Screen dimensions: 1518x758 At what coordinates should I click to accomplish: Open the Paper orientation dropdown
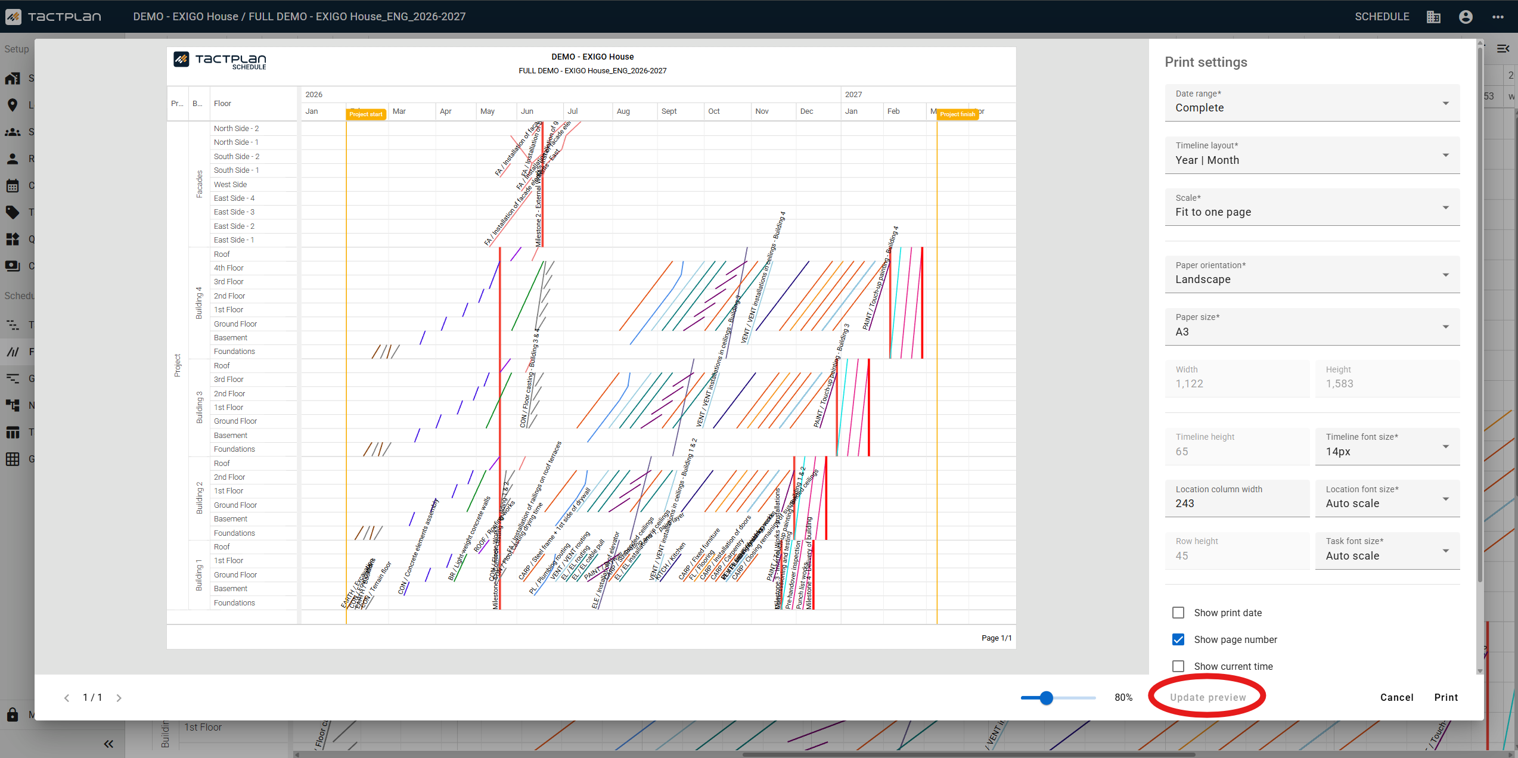pos(1312,274)
